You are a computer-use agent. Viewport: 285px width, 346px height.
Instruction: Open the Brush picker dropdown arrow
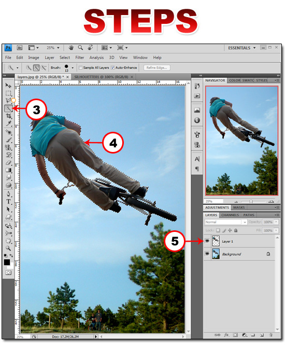point(73,68)
